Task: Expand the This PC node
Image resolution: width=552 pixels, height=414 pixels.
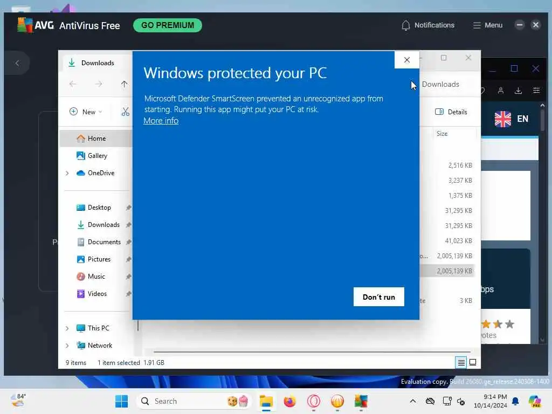Action: [x=67, y=328]
